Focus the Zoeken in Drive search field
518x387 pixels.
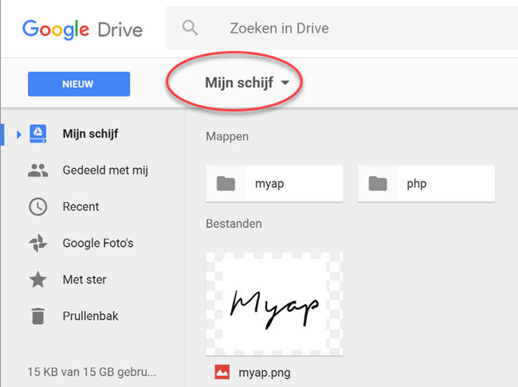click(x=341, y=28)
